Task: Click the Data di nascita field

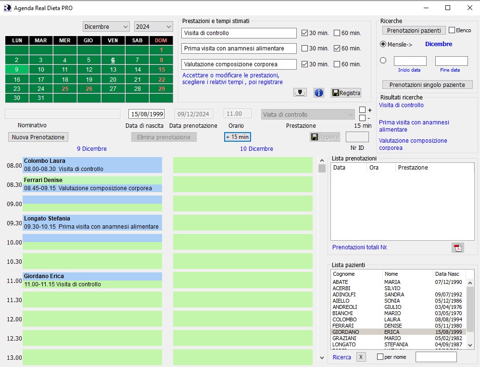Action: point(146,114)
